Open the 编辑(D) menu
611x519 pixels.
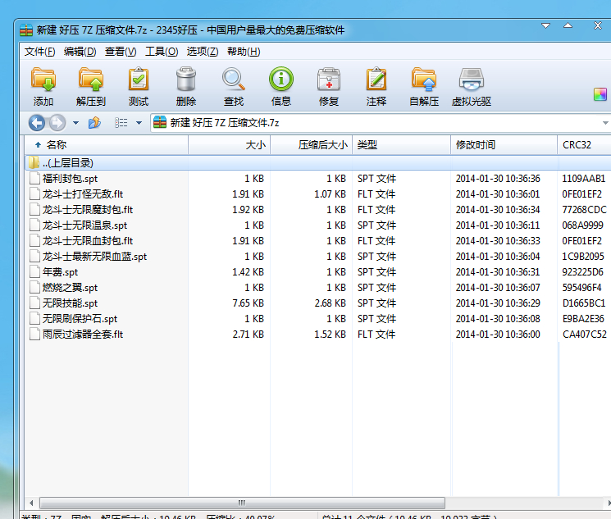click(80, 52)
